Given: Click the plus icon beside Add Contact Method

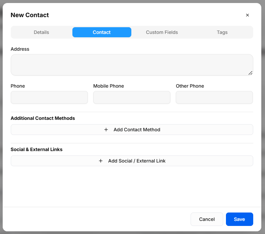Looking at the screenshot, I should tap(106, 130).
